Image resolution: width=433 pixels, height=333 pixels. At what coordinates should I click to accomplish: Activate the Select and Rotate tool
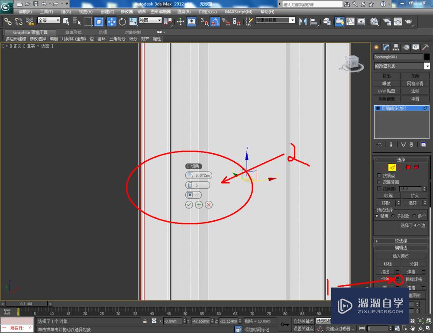pos(122,21)
